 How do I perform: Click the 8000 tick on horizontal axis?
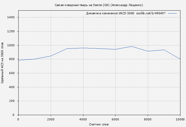[x=148, y=119]
